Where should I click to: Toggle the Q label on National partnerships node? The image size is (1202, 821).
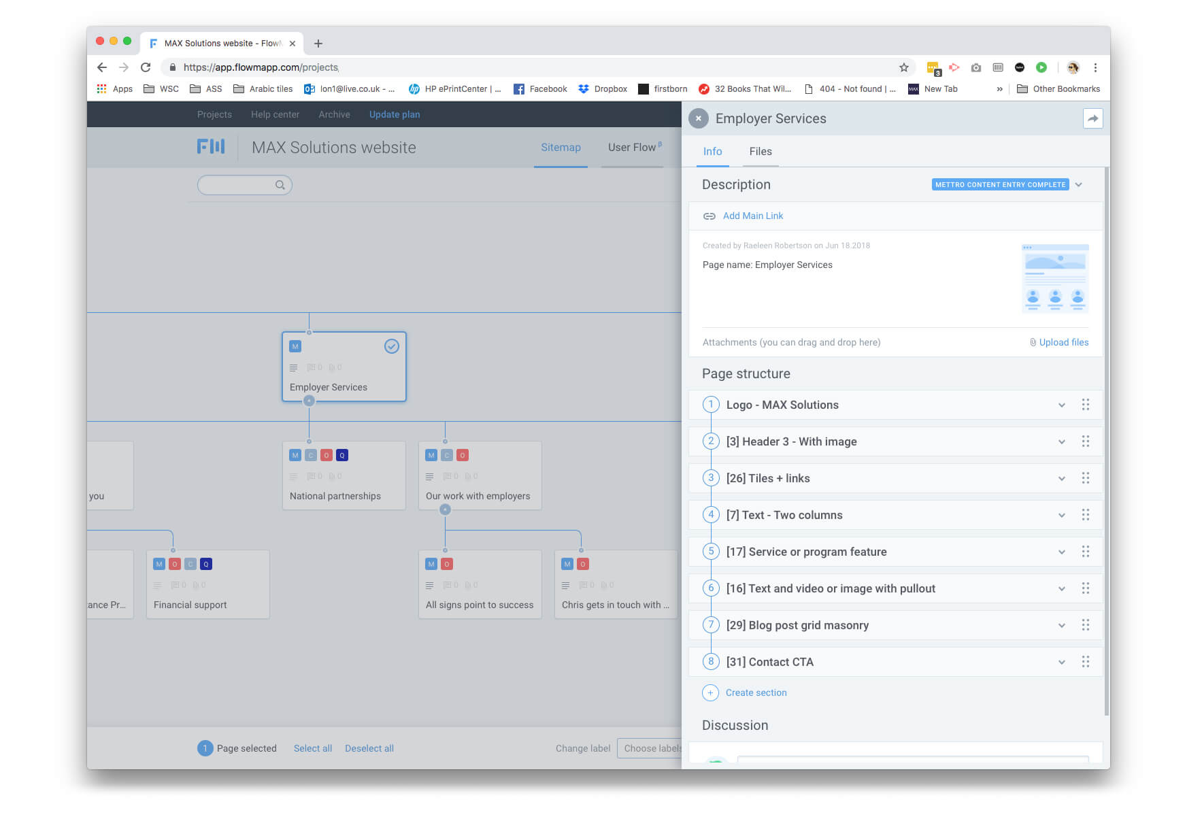tap(342, 455)
